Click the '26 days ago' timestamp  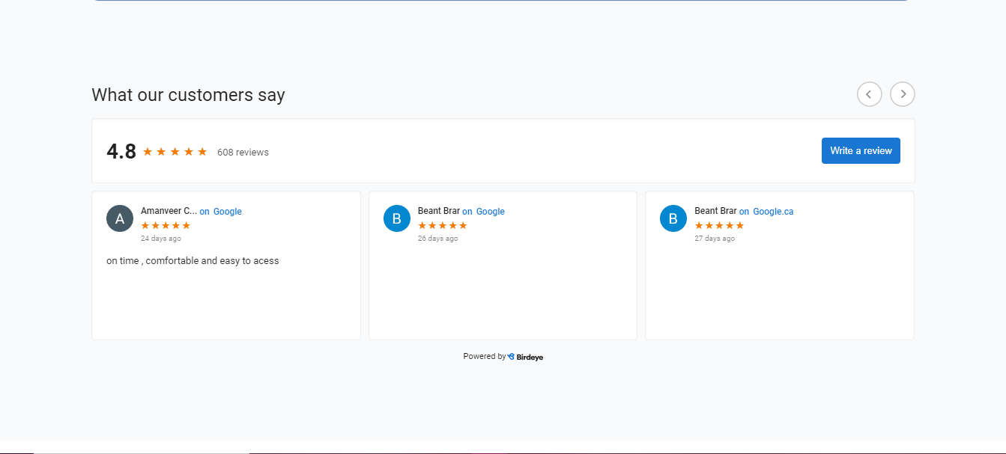tap(437, 239)
